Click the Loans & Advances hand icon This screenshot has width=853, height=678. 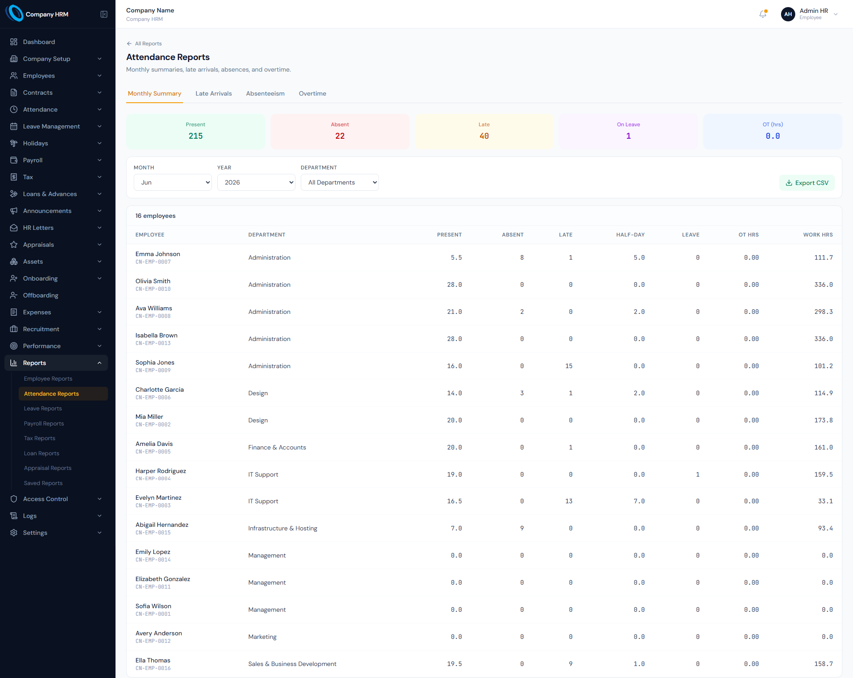(14, 194)
